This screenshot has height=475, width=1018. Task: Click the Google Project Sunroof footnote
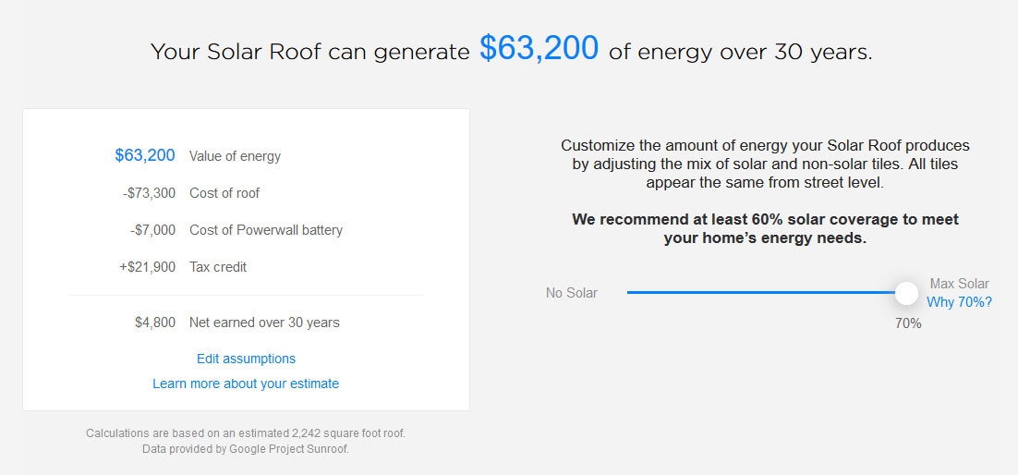coord(246,449)
